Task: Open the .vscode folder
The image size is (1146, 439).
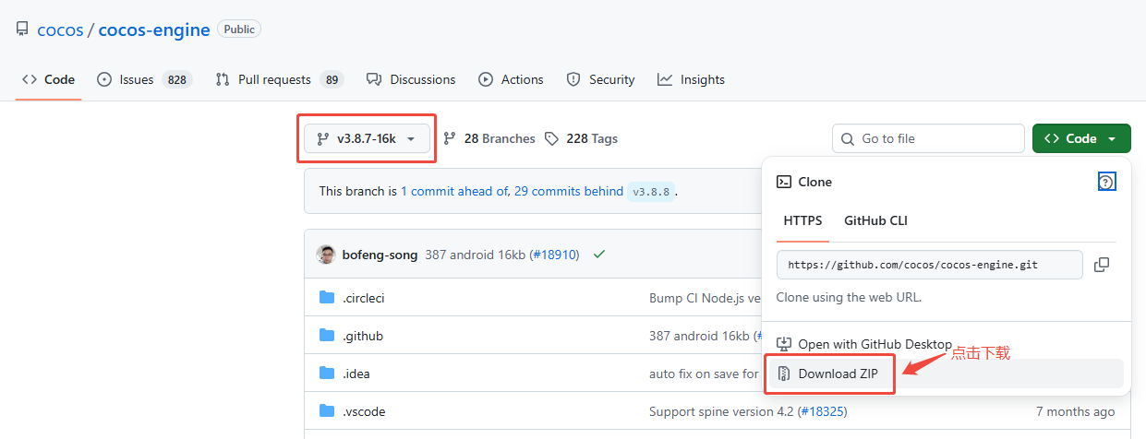Action: [x=364, y=411]
